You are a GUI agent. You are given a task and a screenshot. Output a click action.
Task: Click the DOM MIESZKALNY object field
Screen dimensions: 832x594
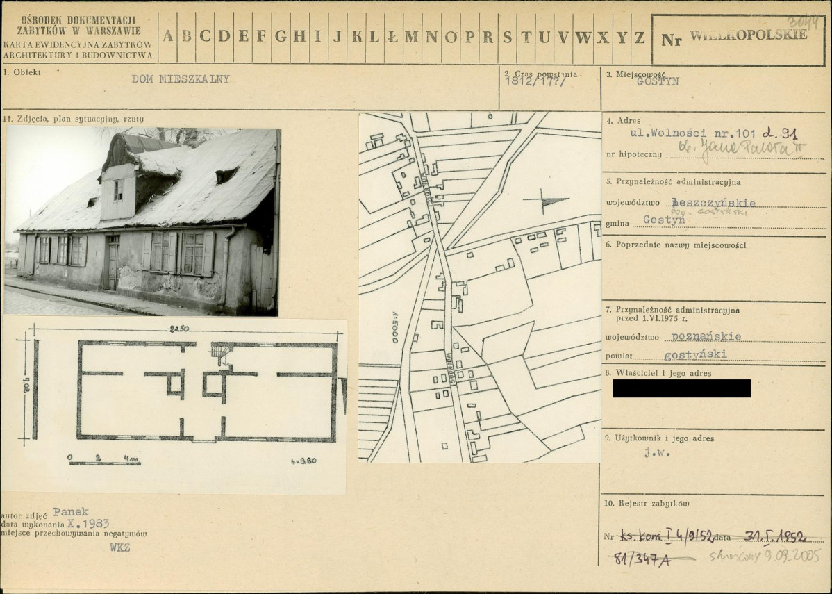[x=181, y=79]
